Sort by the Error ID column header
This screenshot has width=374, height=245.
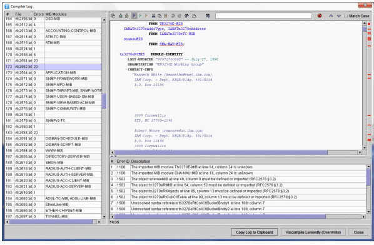point(123,161)
